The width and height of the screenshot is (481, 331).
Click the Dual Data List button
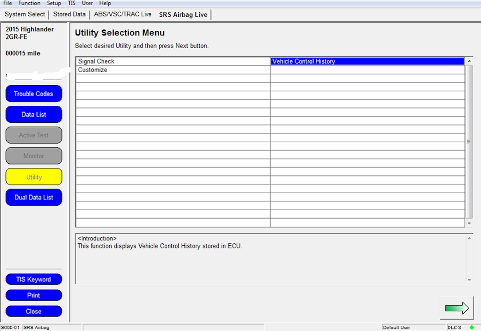[34, 198]
